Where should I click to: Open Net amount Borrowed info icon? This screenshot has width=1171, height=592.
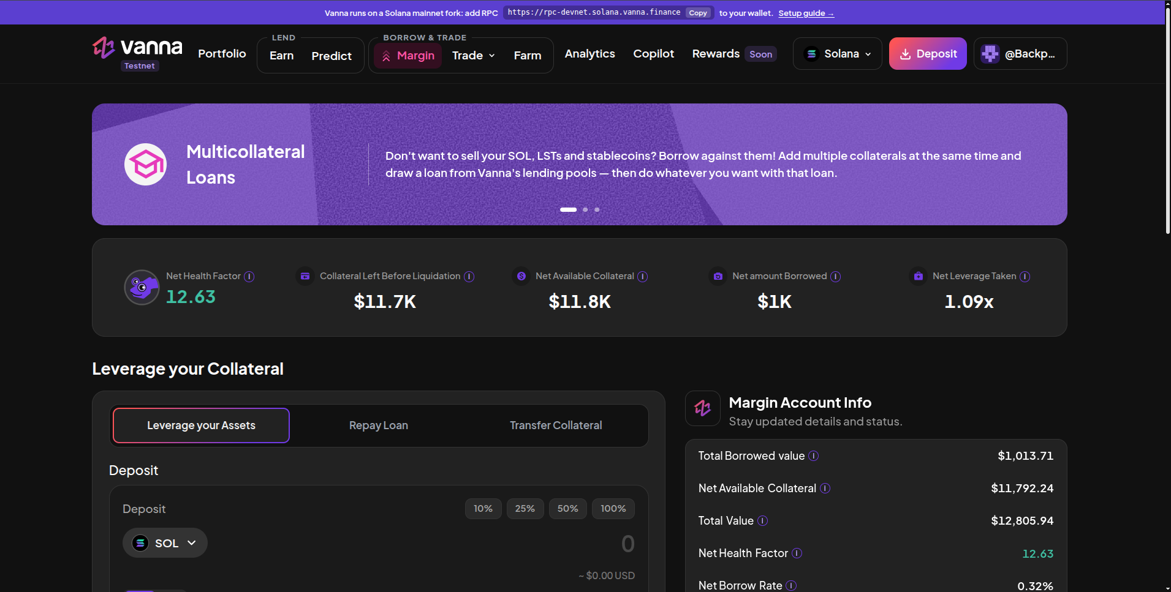835,277
